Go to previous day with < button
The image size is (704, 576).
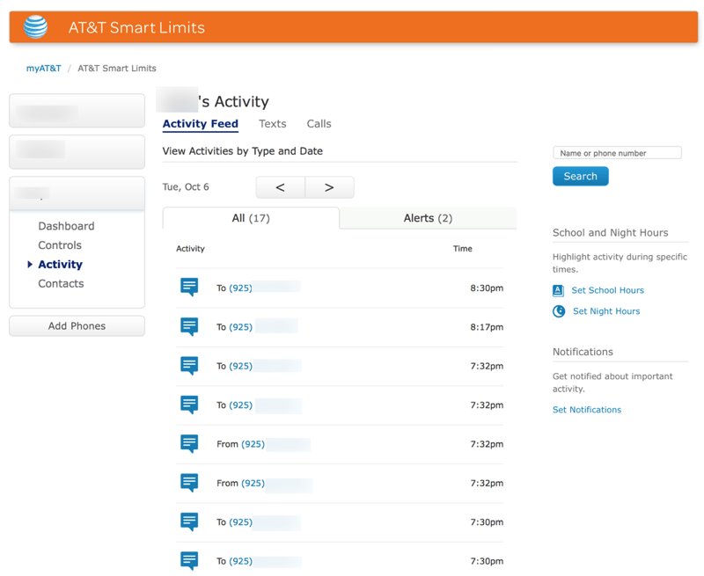point(280,187)
